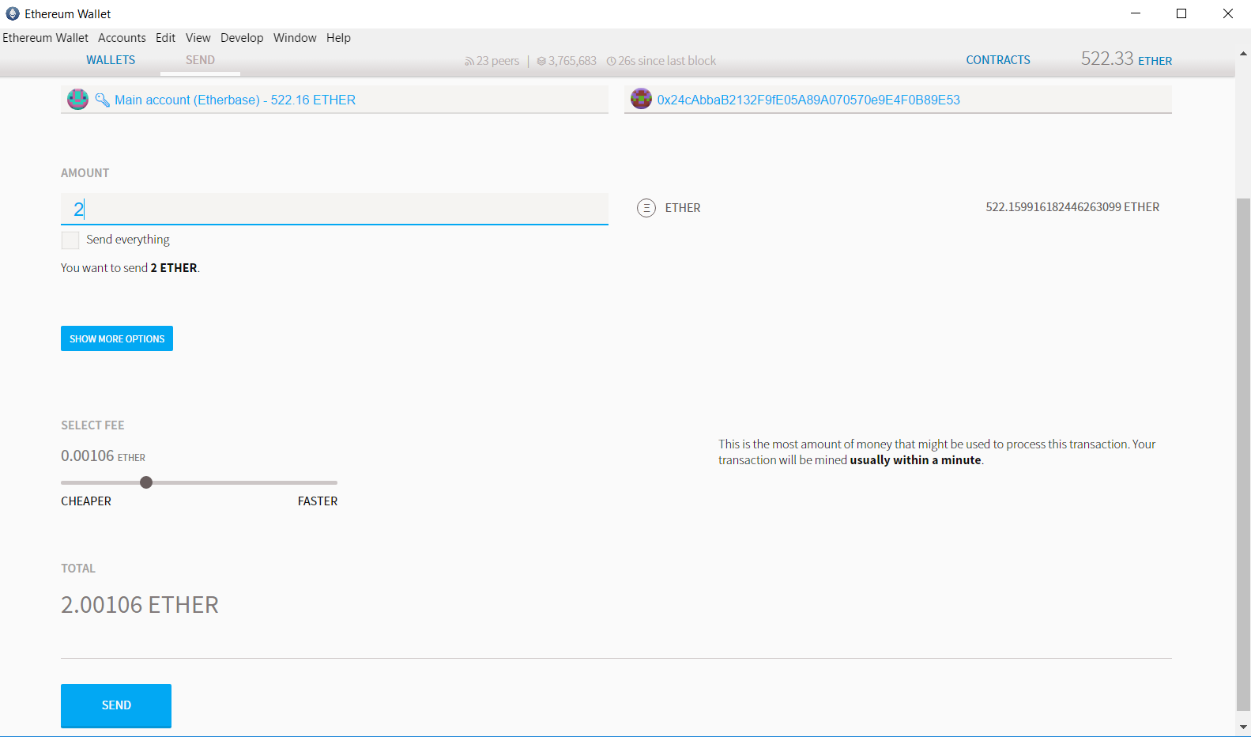This screenshot has width=1251, height=737.
Task: Open the Window menu
Action: point(295,38)
